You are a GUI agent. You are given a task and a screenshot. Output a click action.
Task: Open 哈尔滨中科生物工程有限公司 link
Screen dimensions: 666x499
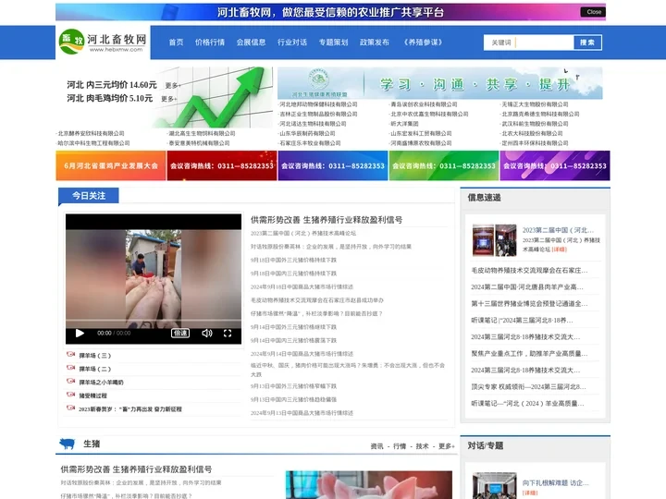(93, 143)
